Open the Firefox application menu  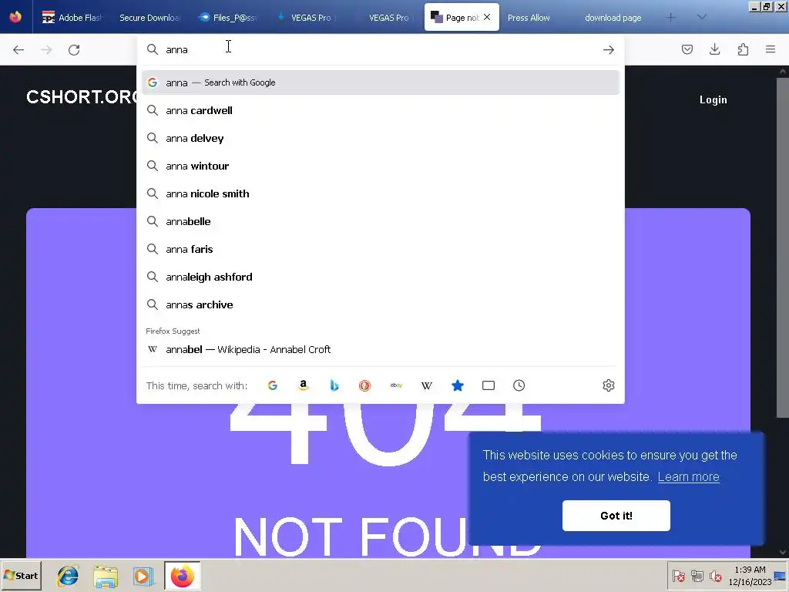click(771, 49)
